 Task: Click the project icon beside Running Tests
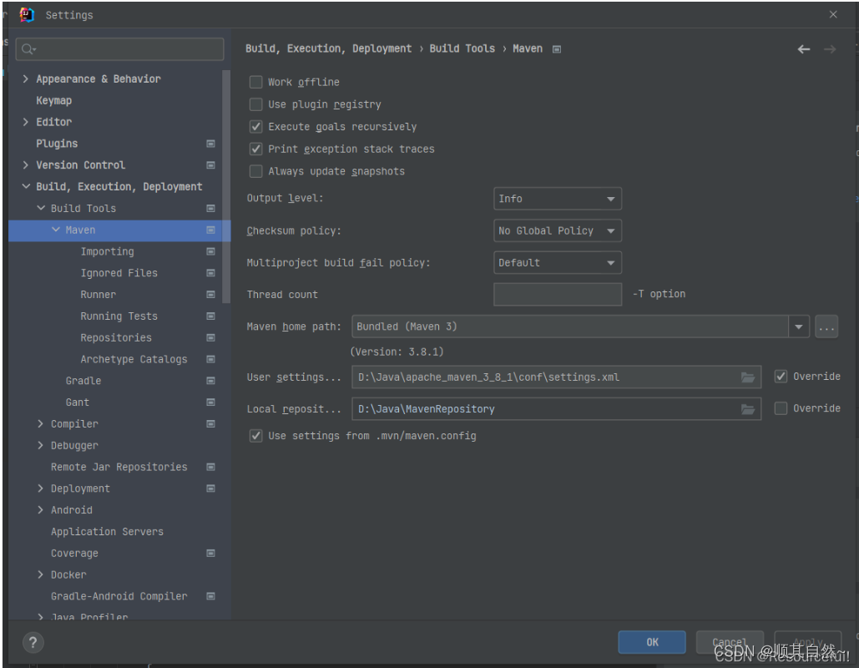(x=210, y=316)
